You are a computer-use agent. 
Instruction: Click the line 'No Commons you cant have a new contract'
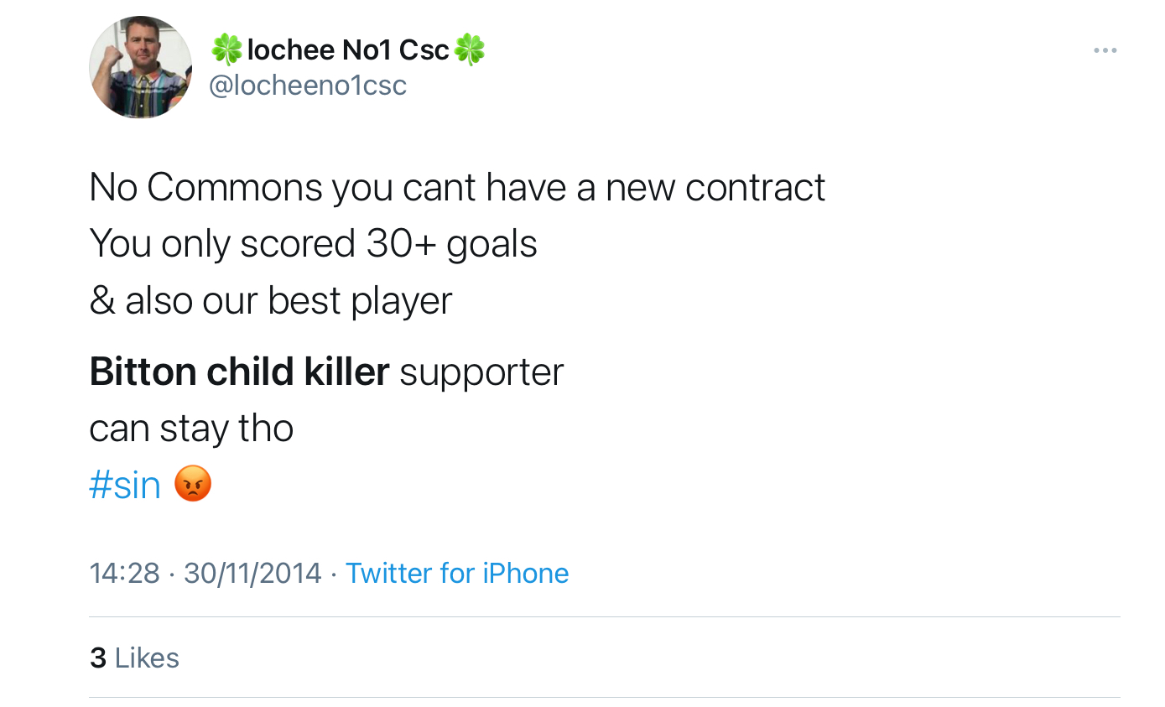(457, 187)
